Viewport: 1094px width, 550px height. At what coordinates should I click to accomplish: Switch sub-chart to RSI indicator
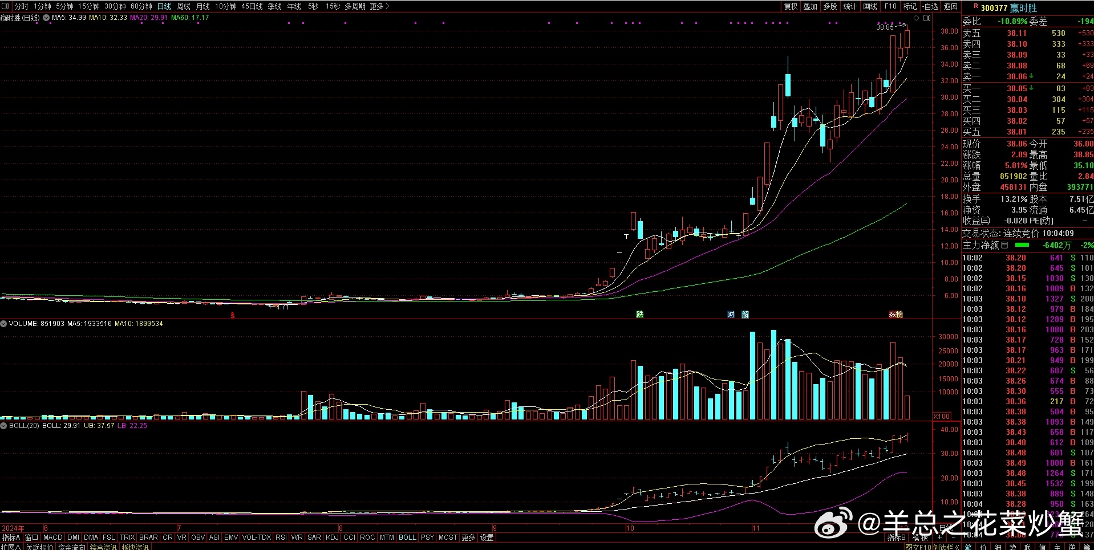point(281,537)
